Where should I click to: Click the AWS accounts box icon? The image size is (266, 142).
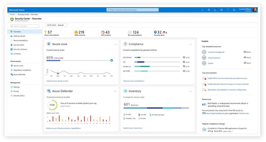76,32
